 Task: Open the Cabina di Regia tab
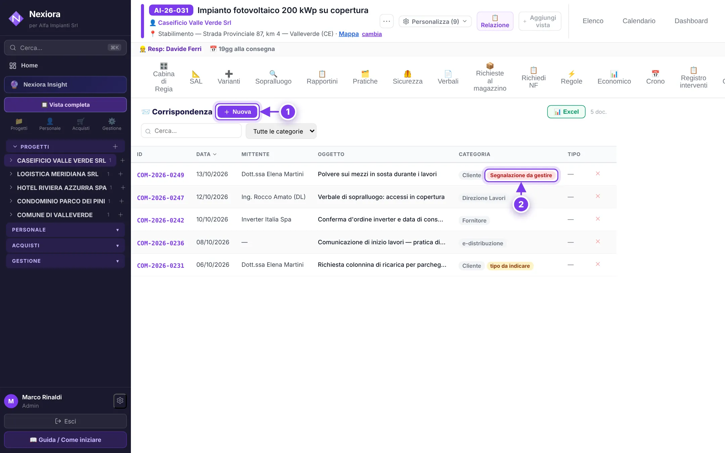pos(163,77)
